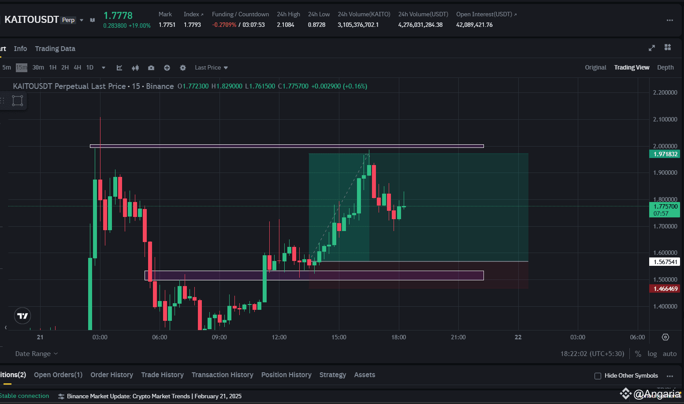Toggle percent scale with the % control
The height and width of the screenshot is (404, 684).
tap(638, 353)
